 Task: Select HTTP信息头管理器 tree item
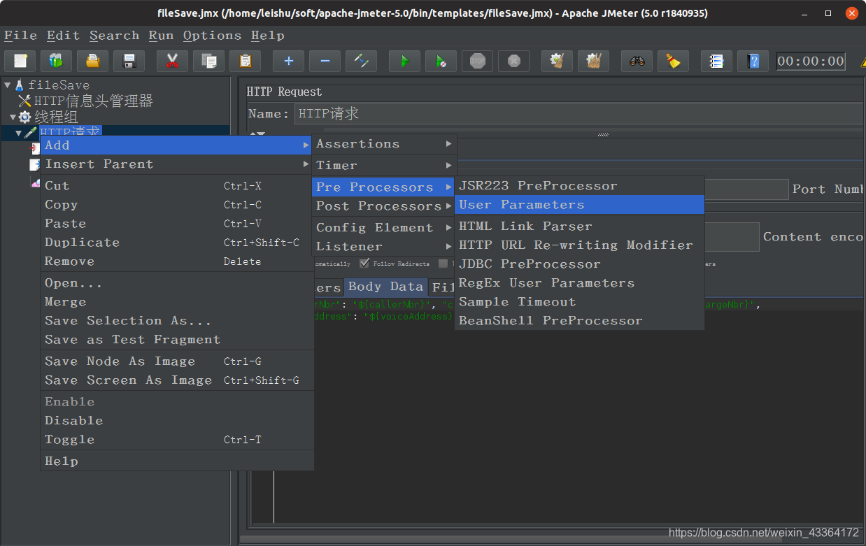[94, 101]
